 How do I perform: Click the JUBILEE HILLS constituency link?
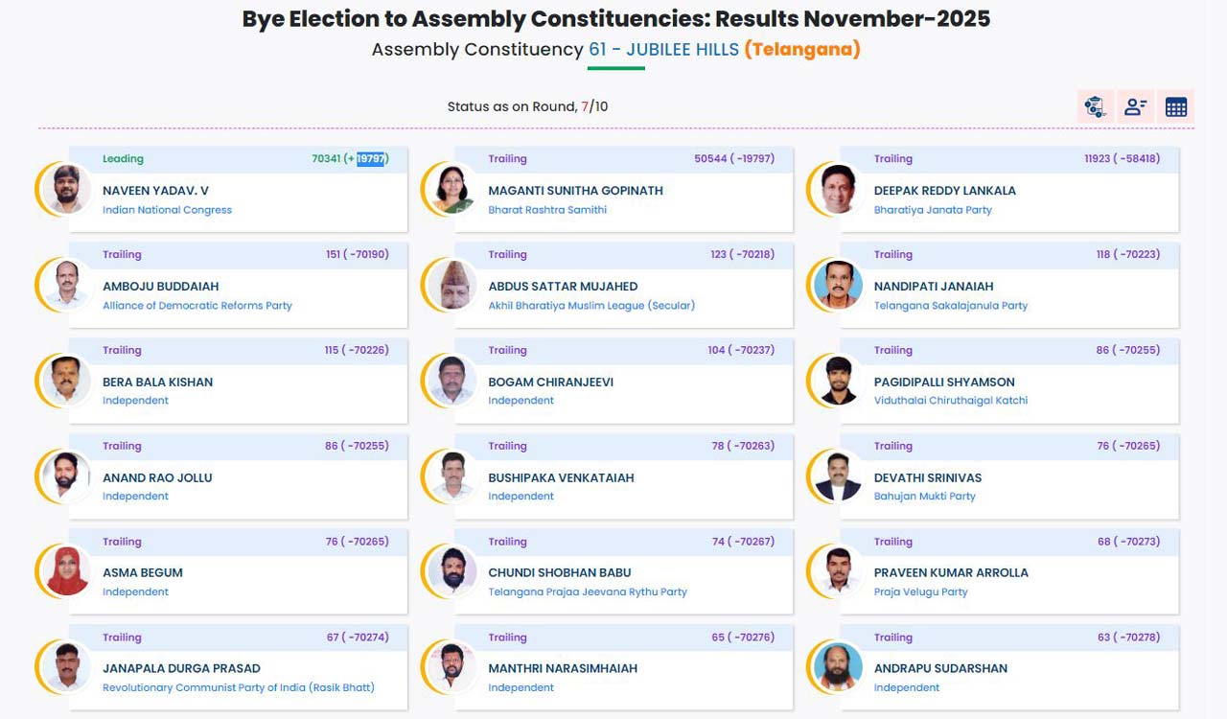tap(665, 49)
